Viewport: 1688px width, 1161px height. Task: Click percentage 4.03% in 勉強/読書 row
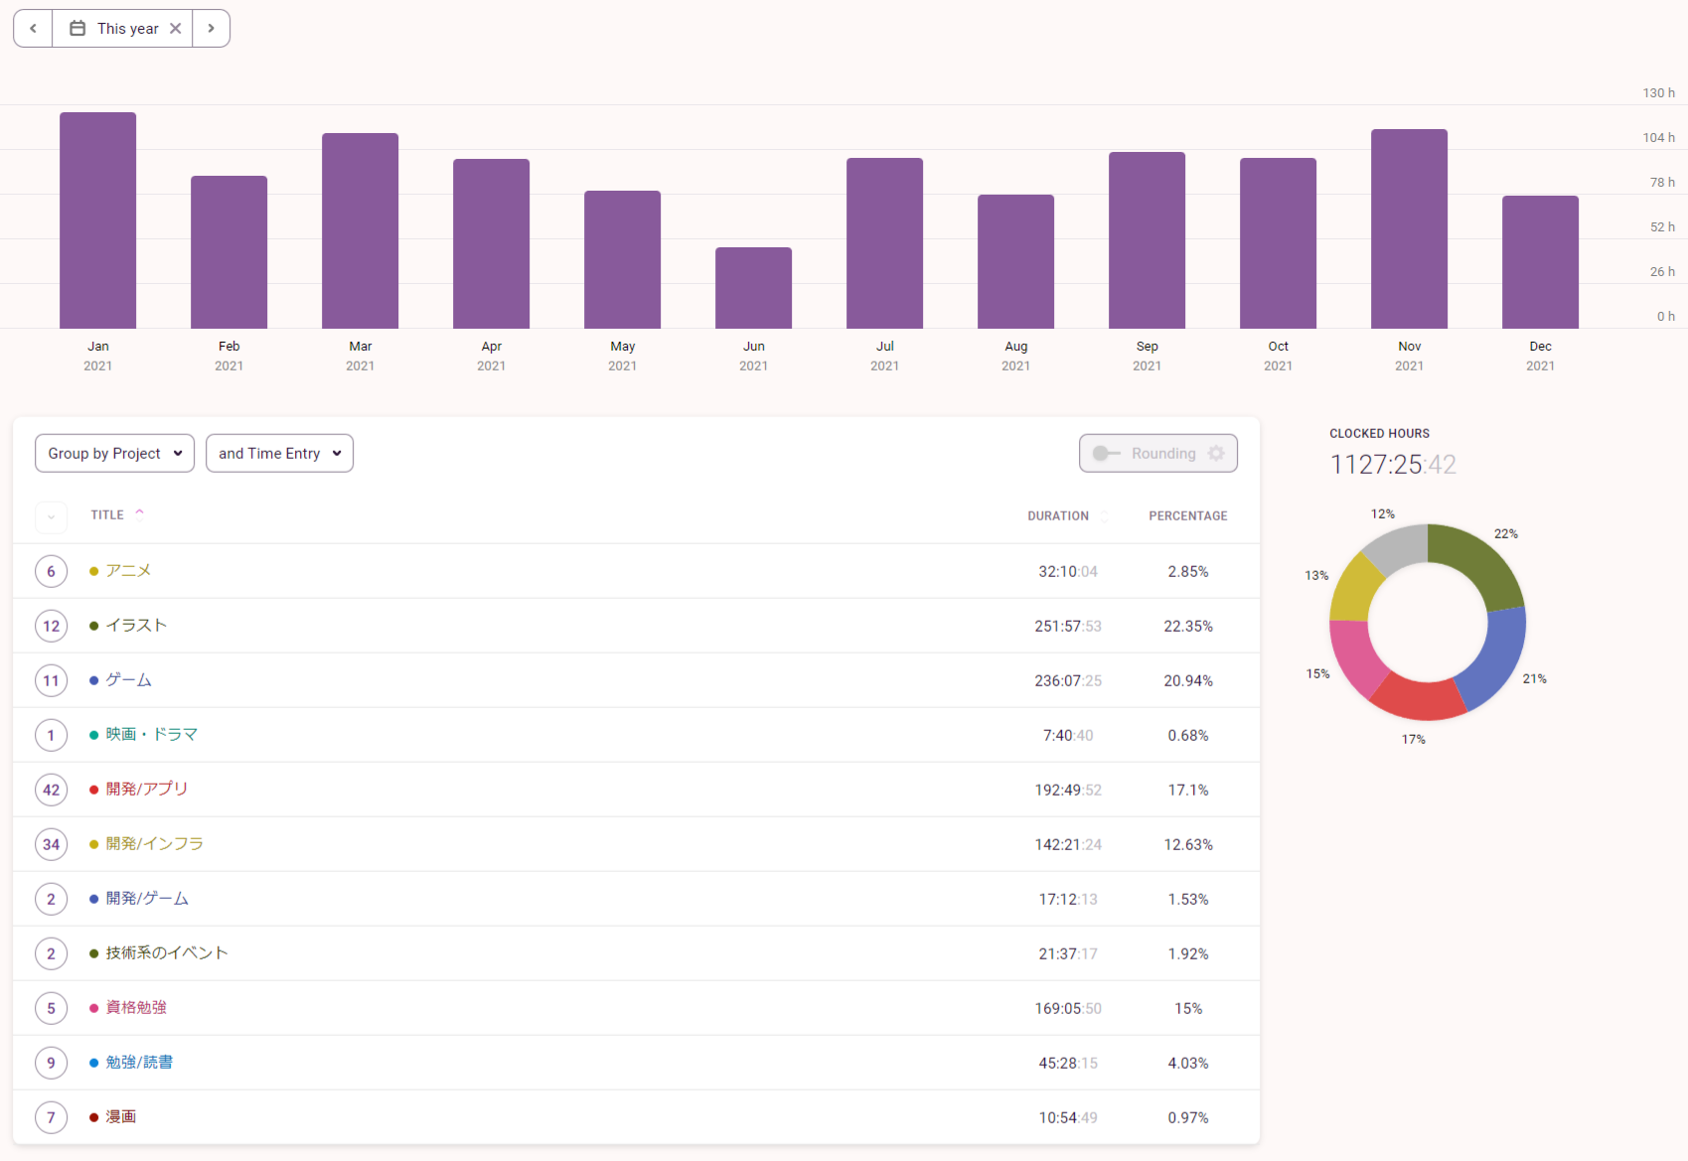pyautogui.click(x=1188, y=1063)
